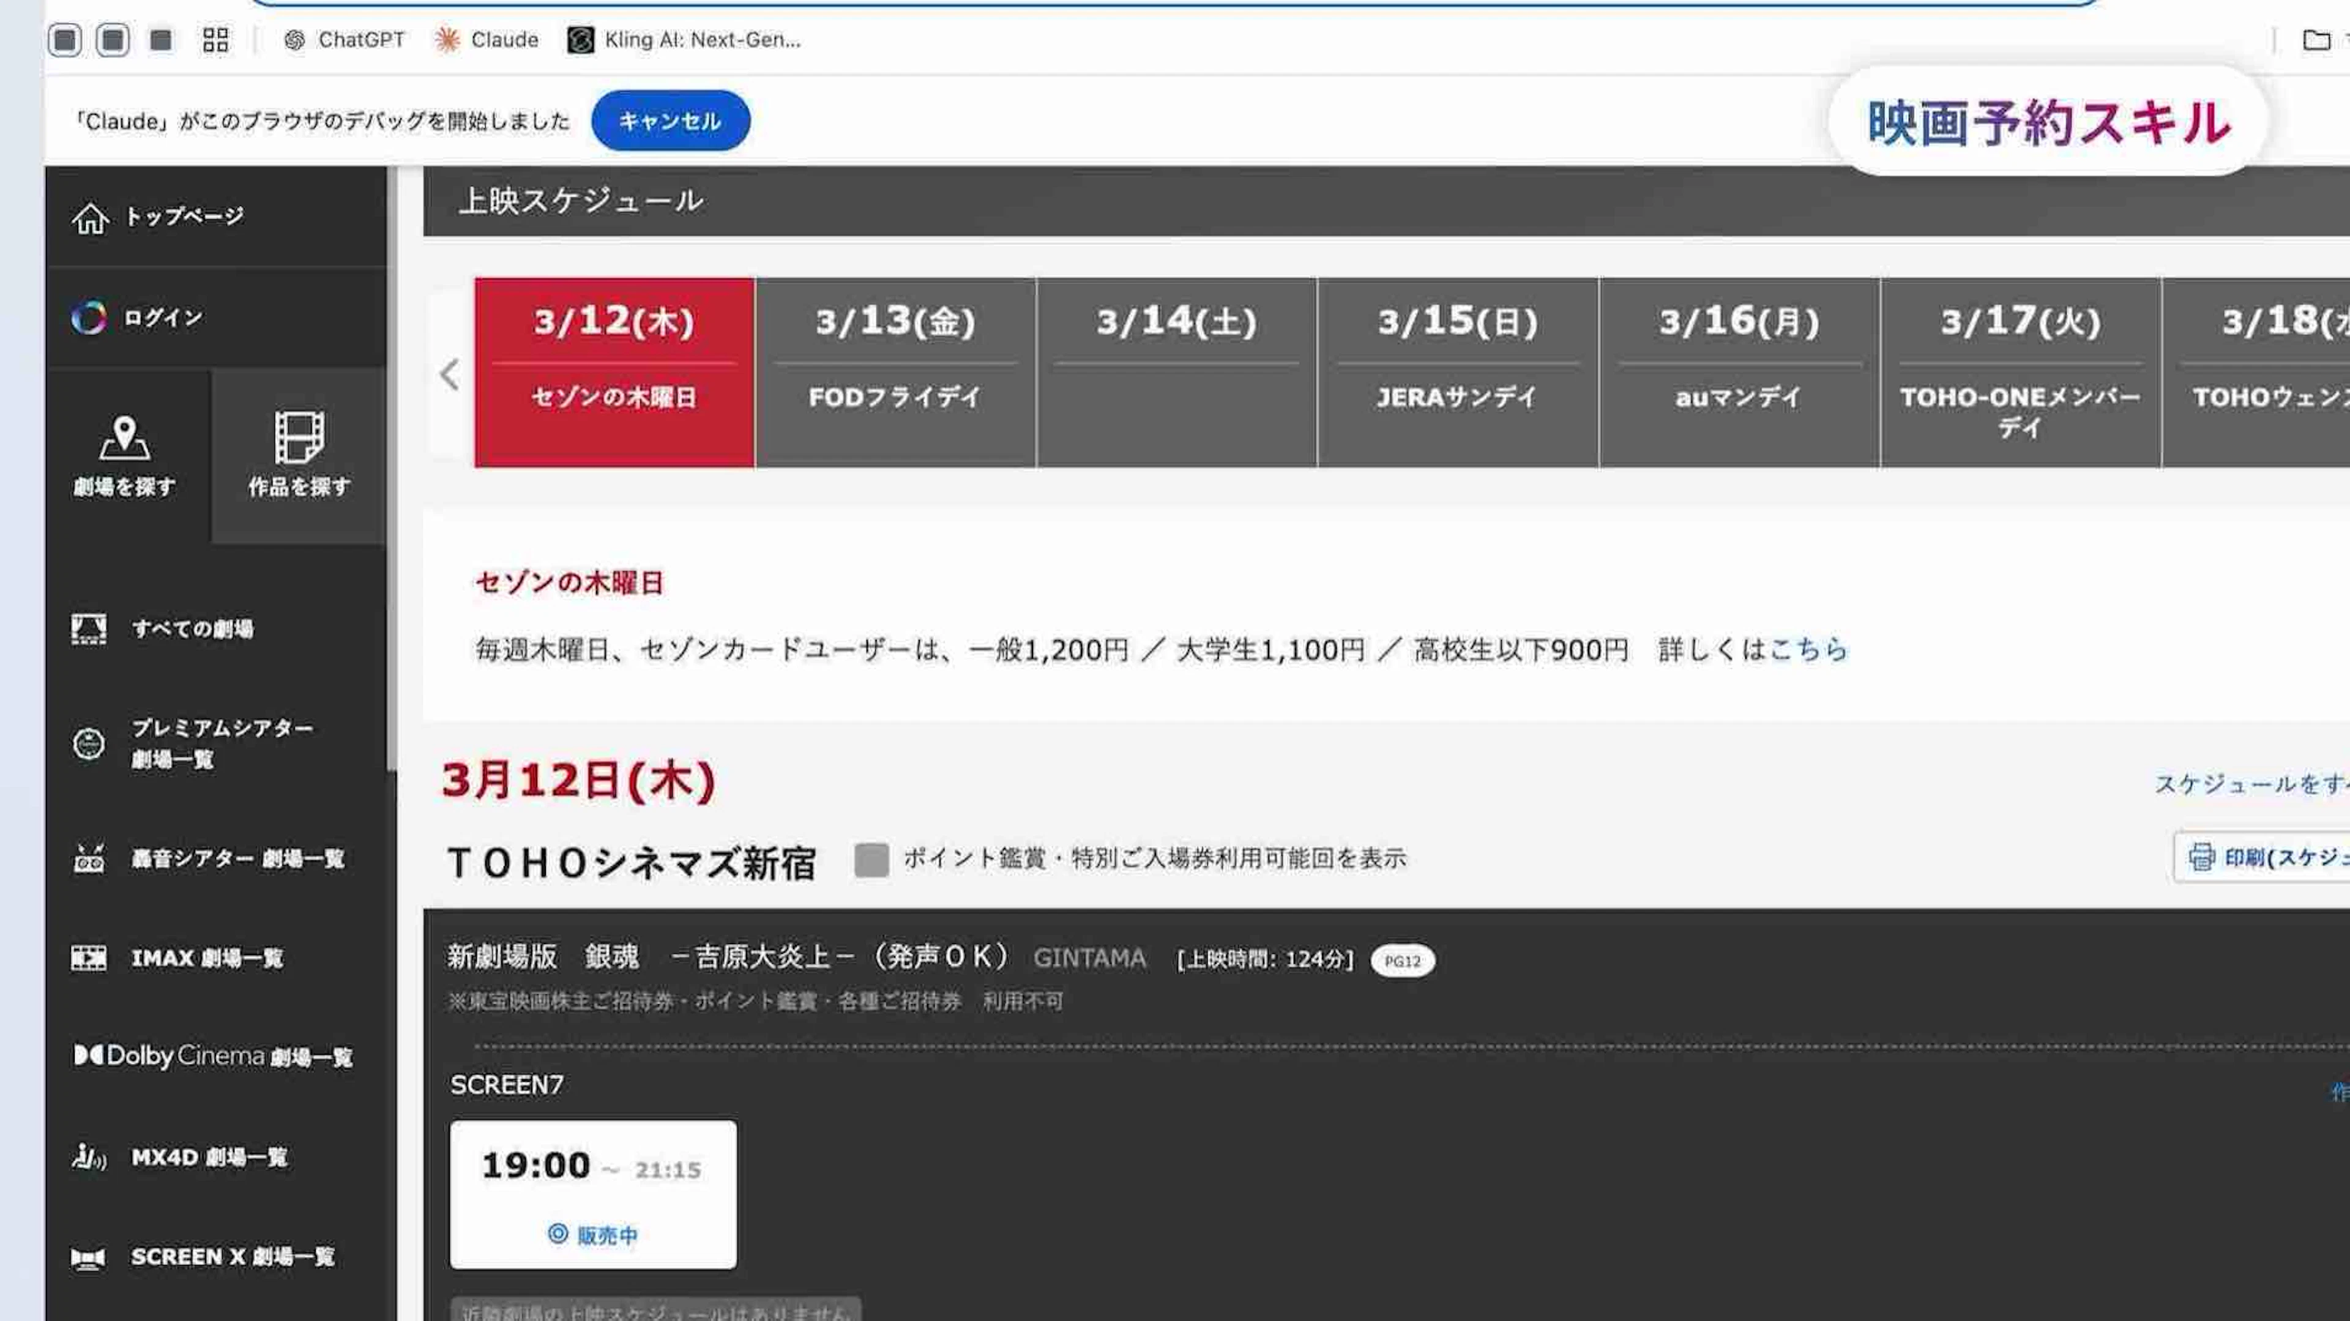Image resolution: width=2350 pixels, height=1321 pixels.
Task: Open the IMAX 劇場一覧 sidebar item
Action: click(x=206, y=958)
